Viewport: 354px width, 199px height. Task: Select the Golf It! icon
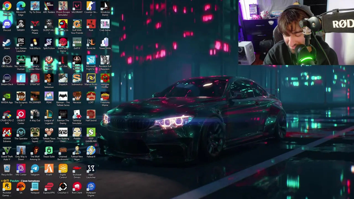(x=77, y=42)
